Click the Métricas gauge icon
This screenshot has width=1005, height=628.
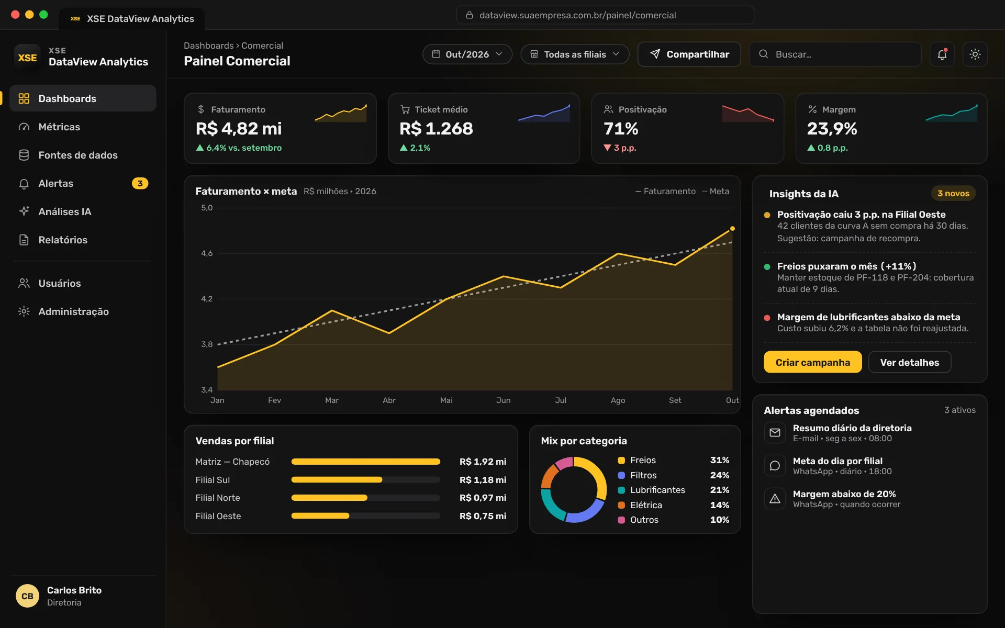pos(24,127)
